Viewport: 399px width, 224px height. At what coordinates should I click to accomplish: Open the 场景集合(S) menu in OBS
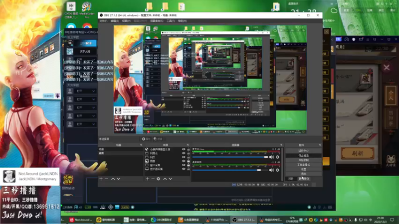point(157,21)
